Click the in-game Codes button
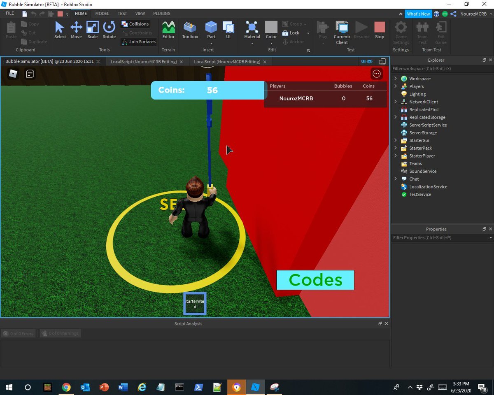This screenshot has height=395, width=494. point(315,280)
